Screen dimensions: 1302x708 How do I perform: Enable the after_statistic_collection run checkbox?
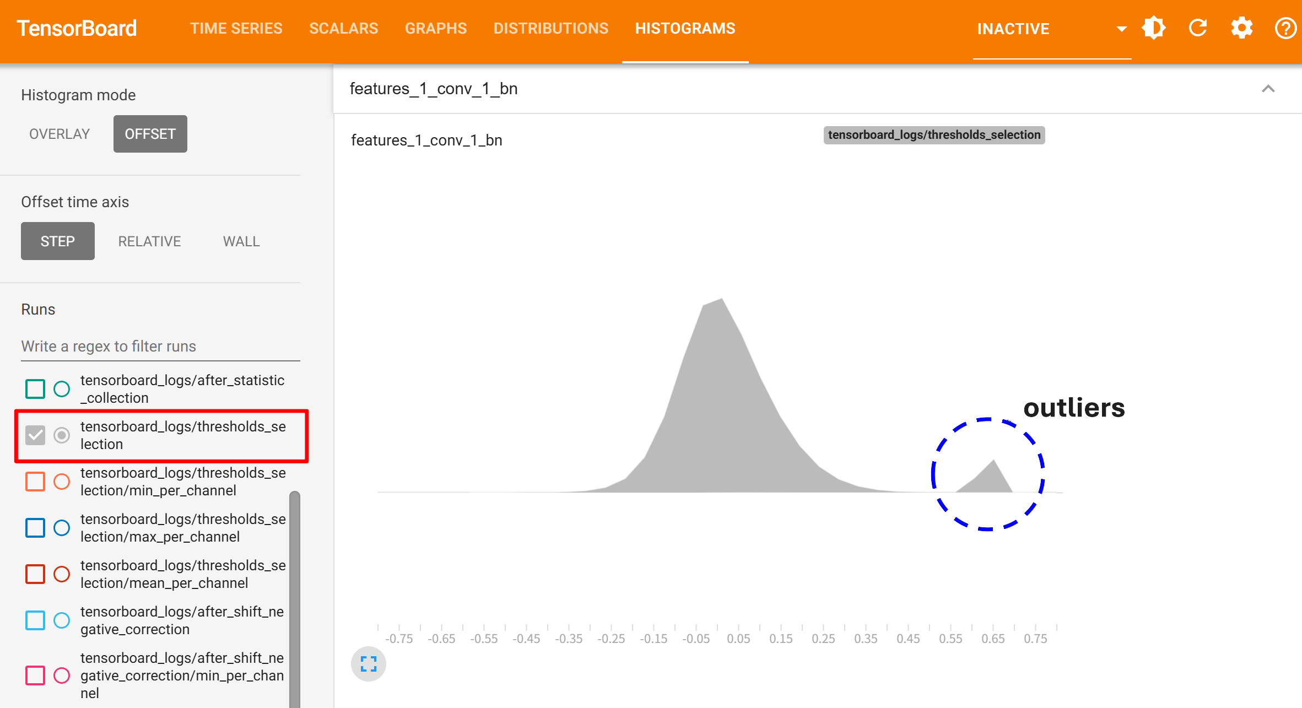35,389
